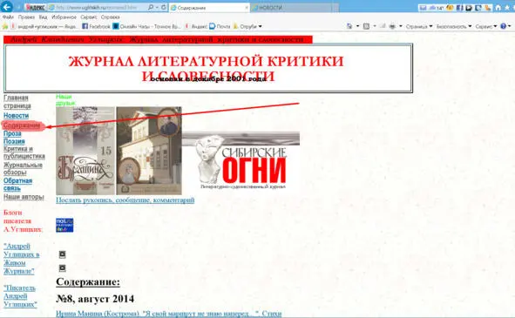
Task: Expand the Страница command bar dropdown
Action: (419, 26)
